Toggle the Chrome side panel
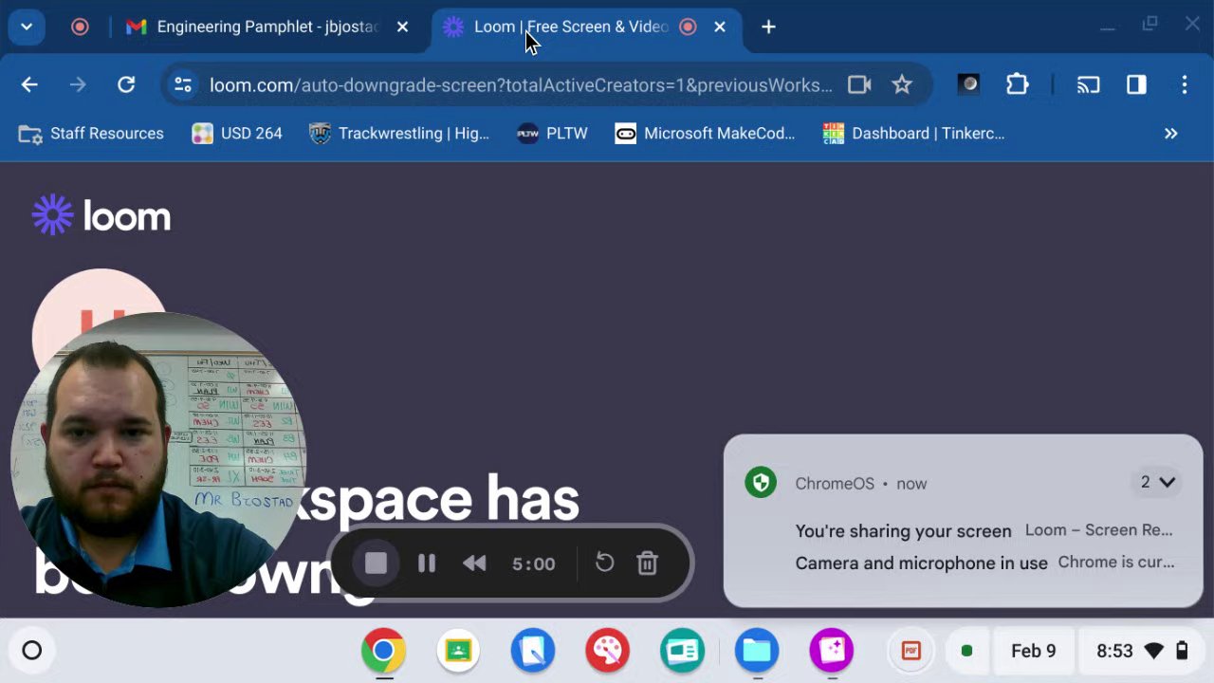1214x683 pixels. (1136, 85)
